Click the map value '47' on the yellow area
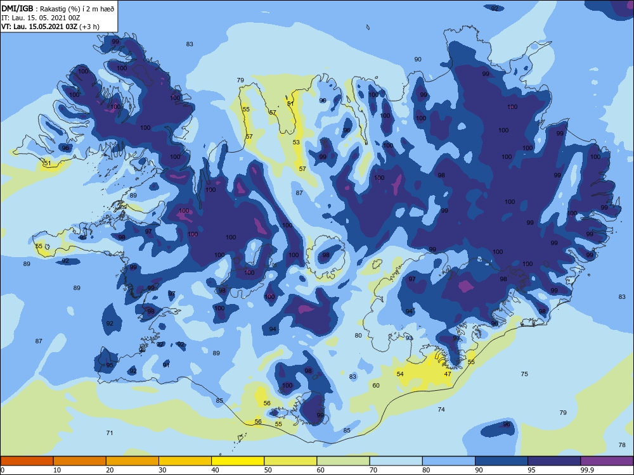This screenshot has width=634, height=475. 448,374
